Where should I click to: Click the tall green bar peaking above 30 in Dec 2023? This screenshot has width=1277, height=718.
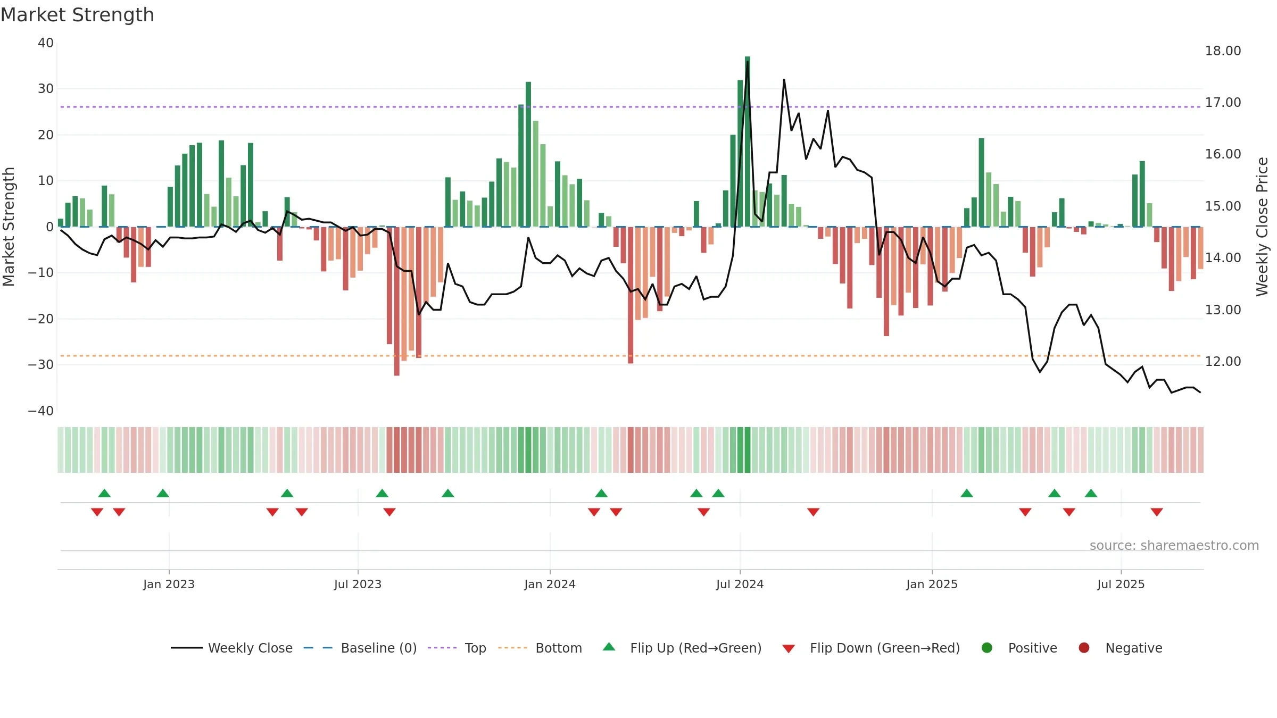pos(528,154)
